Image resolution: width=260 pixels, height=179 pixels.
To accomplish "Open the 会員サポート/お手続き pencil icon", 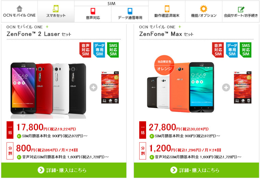I will click(241, 10).
